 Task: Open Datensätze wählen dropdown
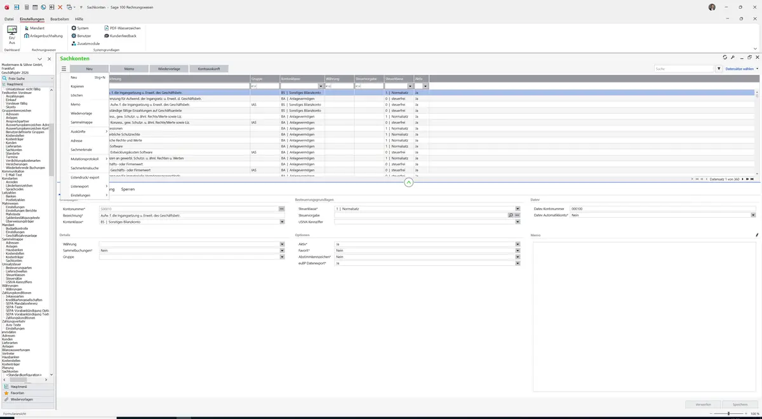pos(742,69)
